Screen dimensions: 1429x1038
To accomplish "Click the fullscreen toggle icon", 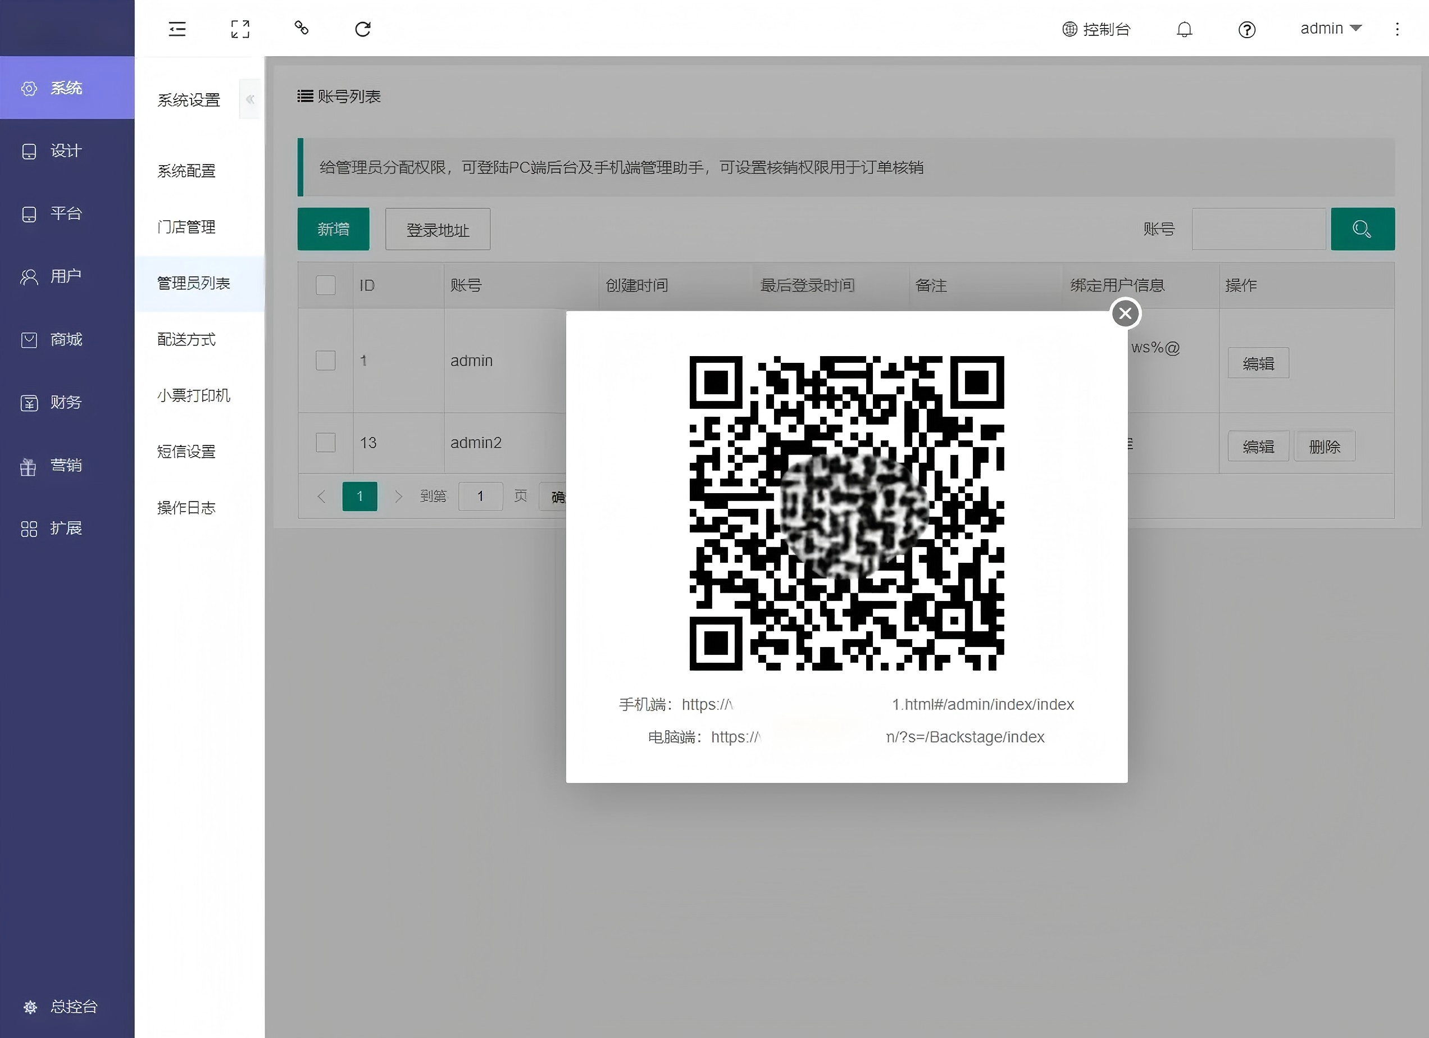I will pyautogui.click(x=240, y=29).
